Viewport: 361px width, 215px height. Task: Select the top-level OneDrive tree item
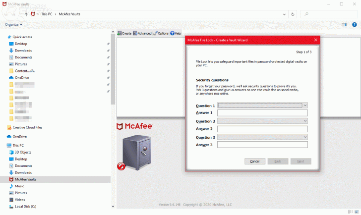(19, 136)
